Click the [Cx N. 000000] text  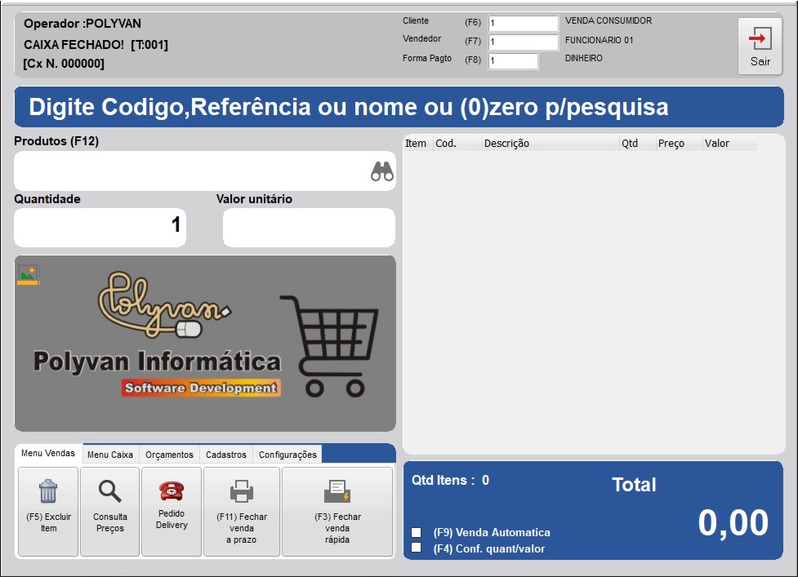pos(64,64)
